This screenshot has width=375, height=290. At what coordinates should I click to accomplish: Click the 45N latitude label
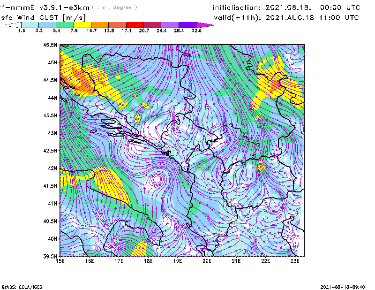tap(52, 62)
